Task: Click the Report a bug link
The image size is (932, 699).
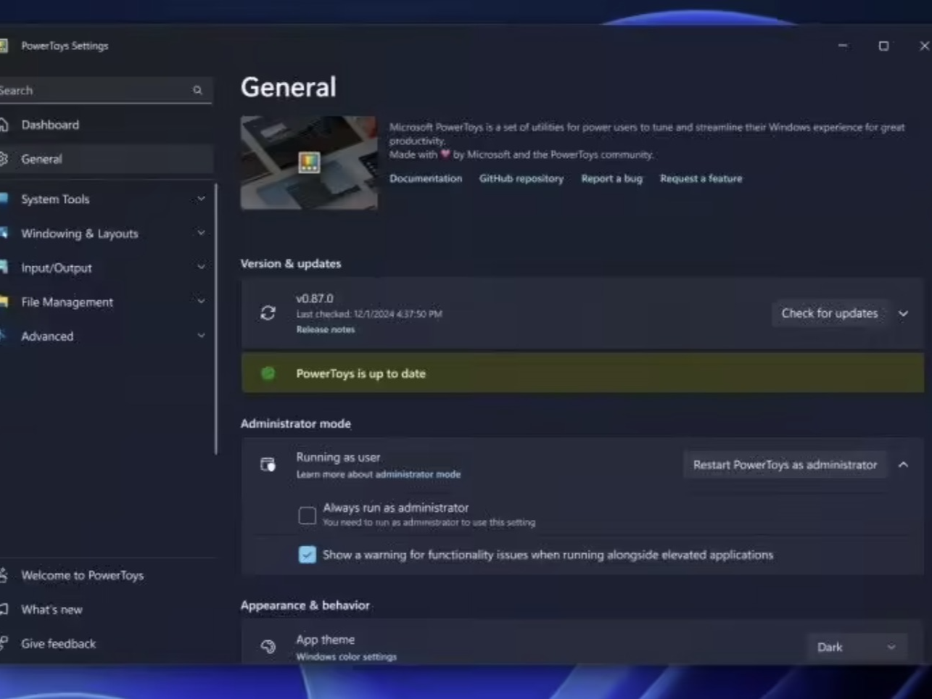Action: tap(611, 178)
